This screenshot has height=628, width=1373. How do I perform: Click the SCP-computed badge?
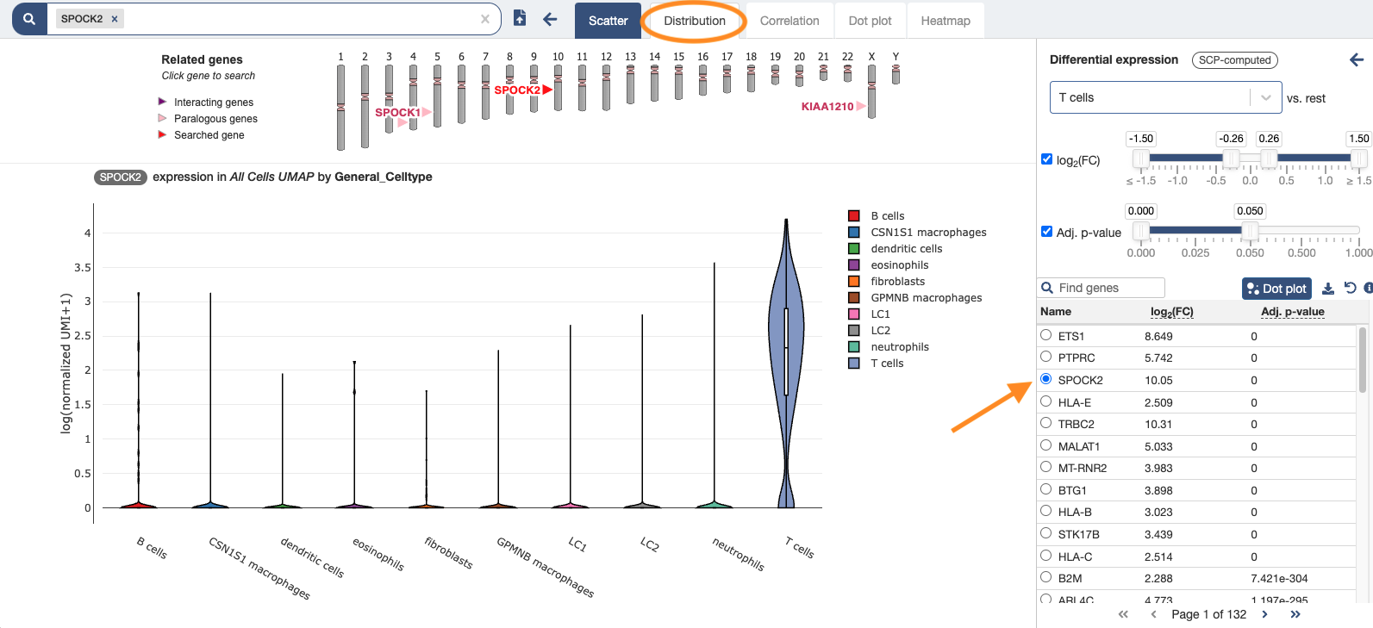point(1234,60)
